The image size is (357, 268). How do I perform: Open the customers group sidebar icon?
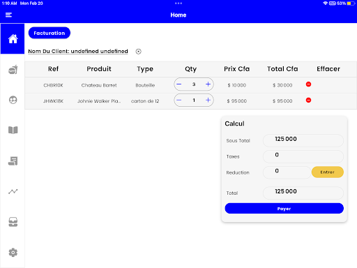[x=13, y=100]
